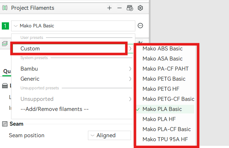229x148 pixels.
Task: Open the Mako PLA Basic filament dropdown
Action: [x=73, y=26]
